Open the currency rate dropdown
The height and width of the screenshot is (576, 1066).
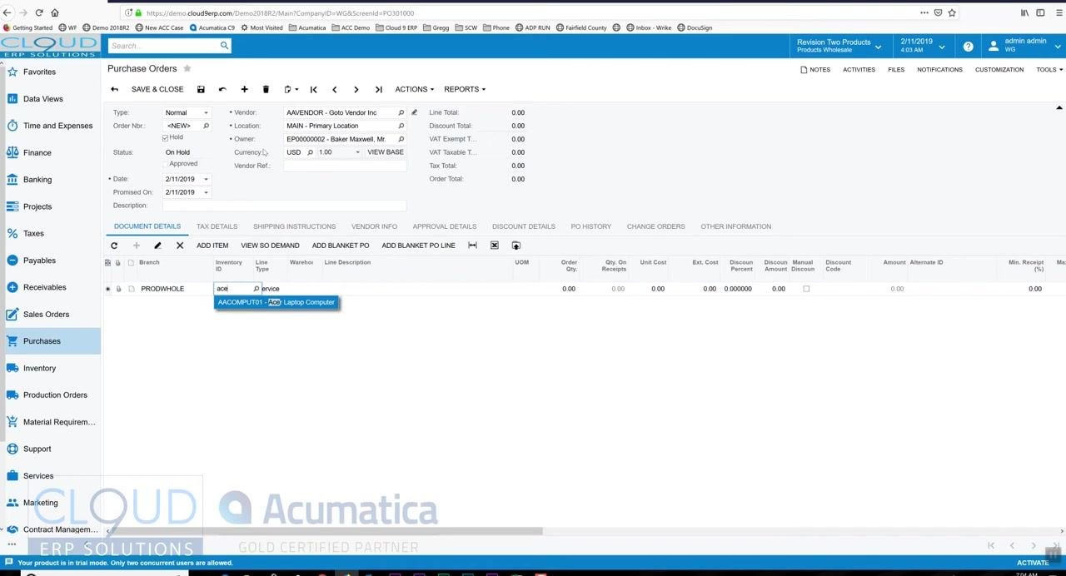tap(357, 152)
